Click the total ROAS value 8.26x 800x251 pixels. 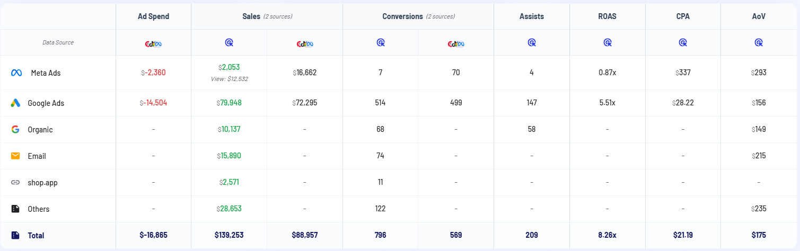tap(607, 235)
